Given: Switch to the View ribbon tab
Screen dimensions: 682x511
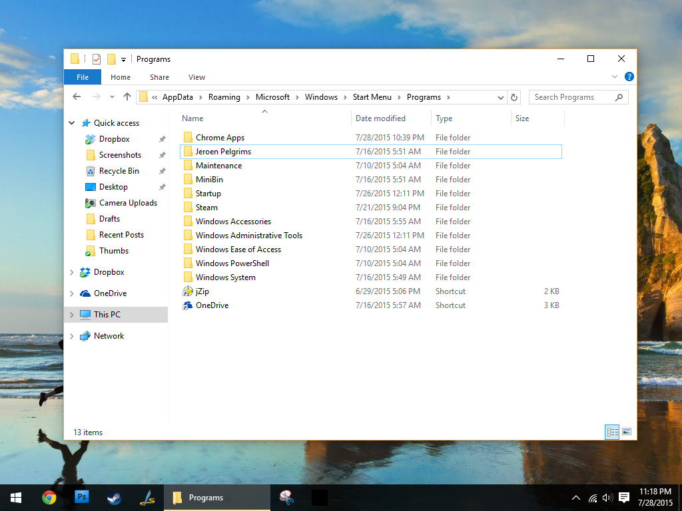Looking at the screenshot, I should pos(196,77).
